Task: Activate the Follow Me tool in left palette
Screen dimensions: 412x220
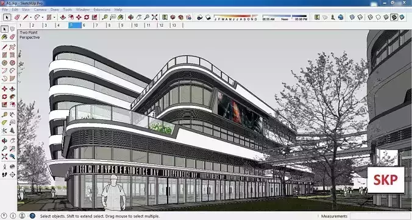Action: 12,97
